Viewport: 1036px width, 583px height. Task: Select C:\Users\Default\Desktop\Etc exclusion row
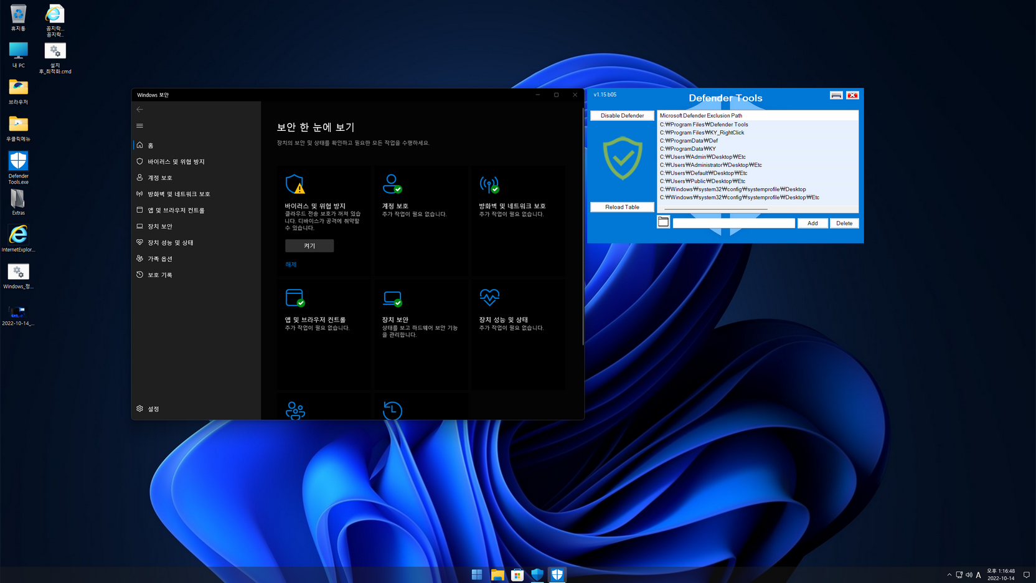[x=758, y=173]
